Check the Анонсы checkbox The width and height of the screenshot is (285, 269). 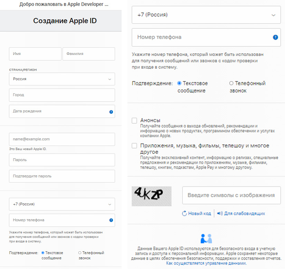(134, 121)
